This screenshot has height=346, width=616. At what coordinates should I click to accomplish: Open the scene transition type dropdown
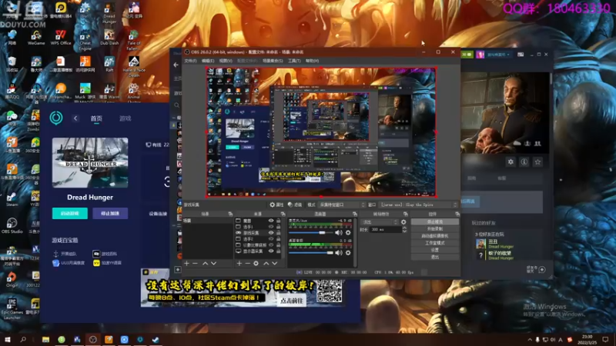click(380, 222)
